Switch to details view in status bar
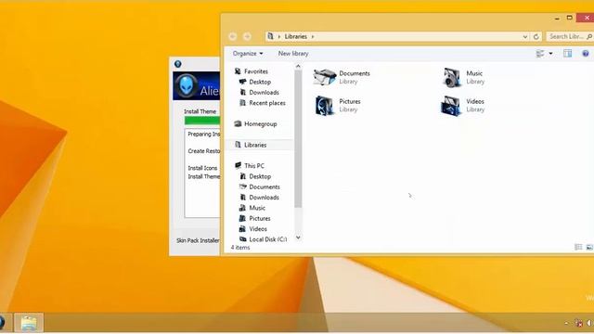This screenshot has width=594, height=334. point(578,248)
